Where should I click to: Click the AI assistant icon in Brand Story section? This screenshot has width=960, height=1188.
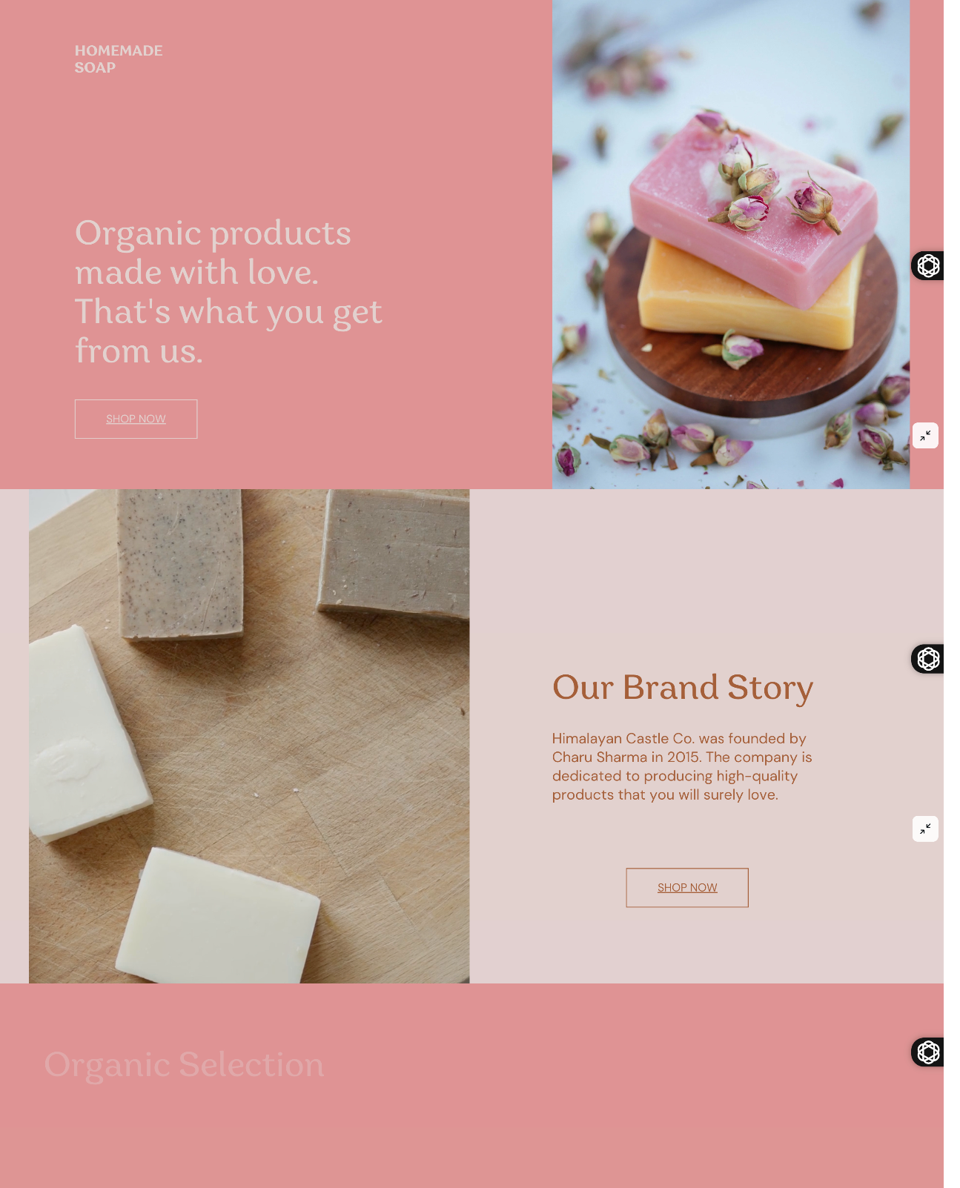927,659
